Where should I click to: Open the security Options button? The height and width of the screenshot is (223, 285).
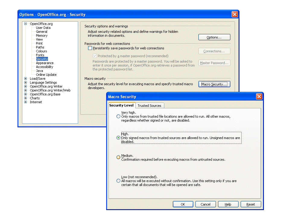click(x=214, y=37)
